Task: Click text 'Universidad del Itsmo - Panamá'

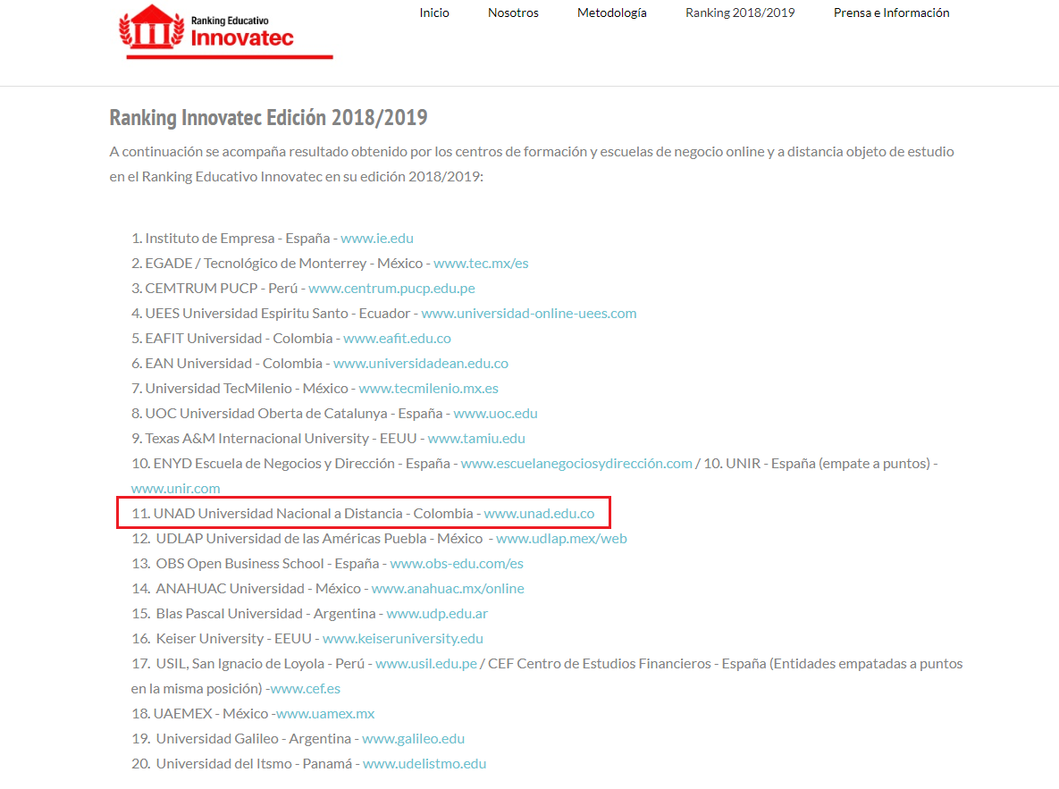Action: 254,763
